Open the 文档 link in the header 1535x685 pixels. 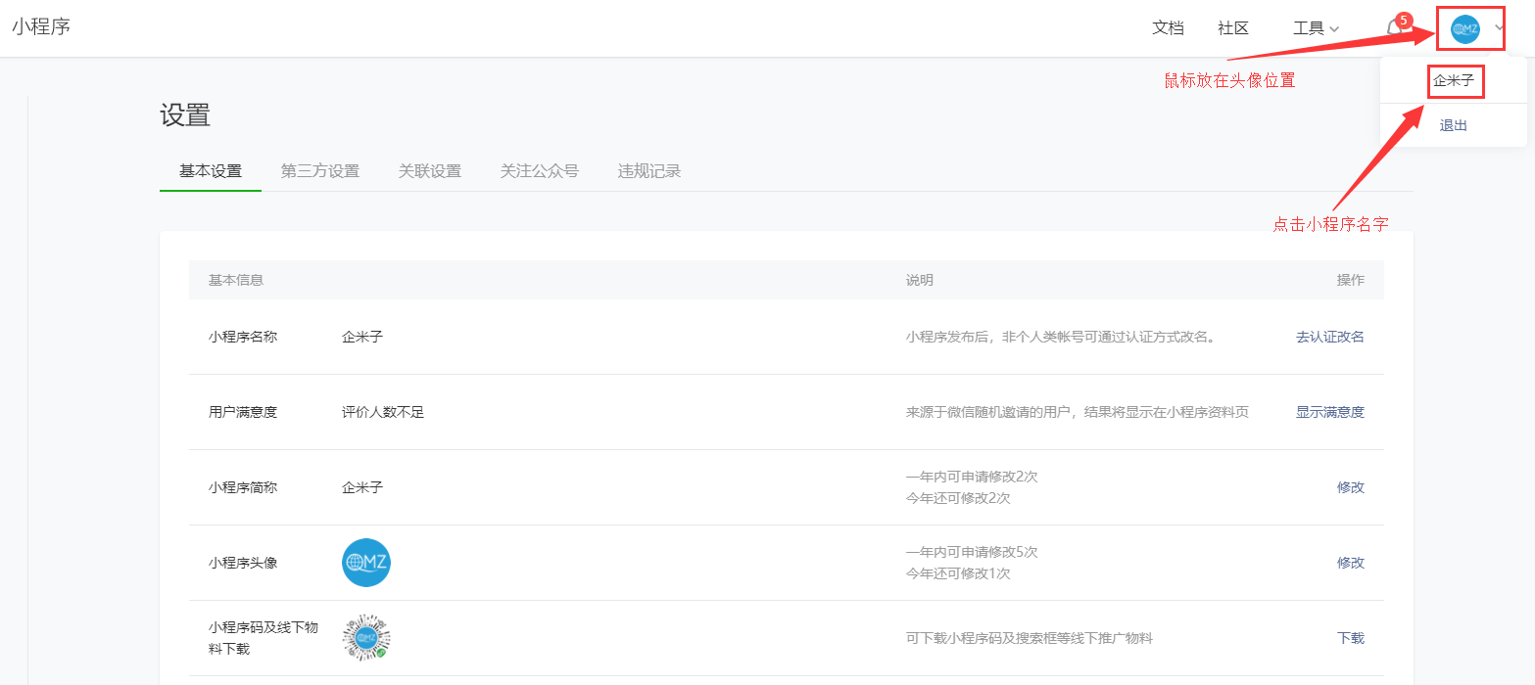point(1169,28)
